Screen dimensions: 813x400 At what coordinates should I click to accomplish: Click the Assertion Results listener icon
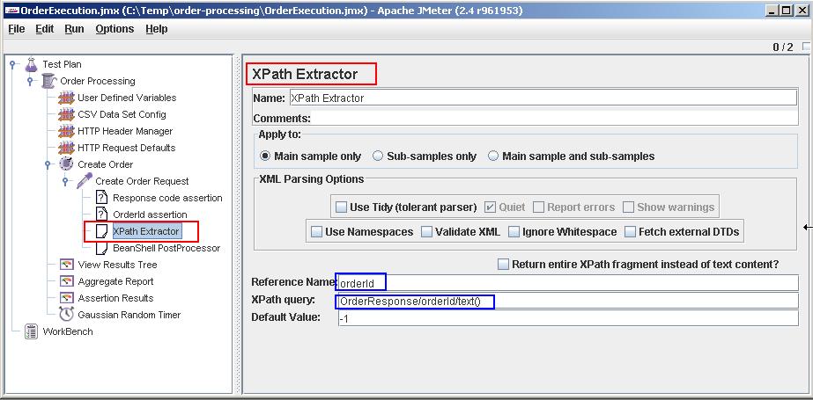click(67, 297)
